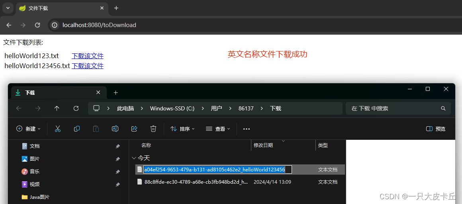The image size is (462, 204).
Task: Navigate to 此电脑 in the breadcrumb
Action: (x=125, y=108)
